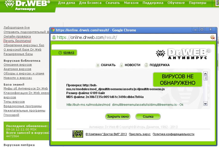This screenshot has height=147, width=219.
Task: Open the Новости о вирусах link
Action: point(18,78)
